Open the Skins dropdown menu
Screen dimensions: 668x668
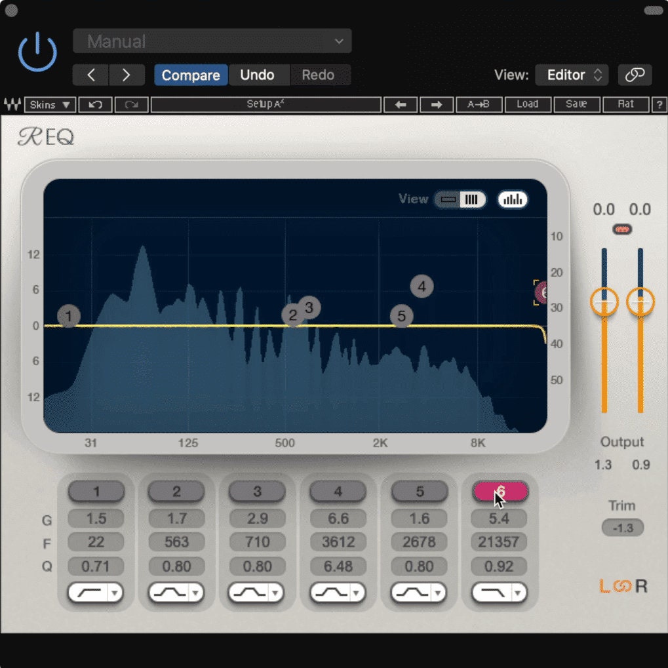click(x=50, y=104)
